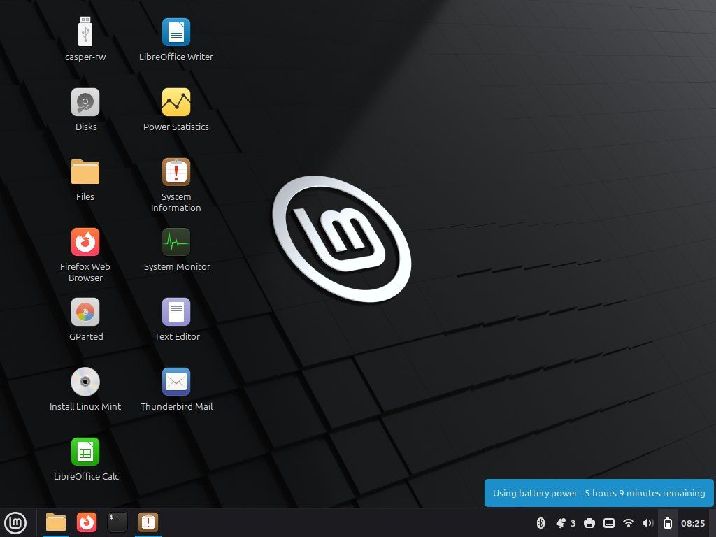
Task: Open the calendar from the 08:25 clock
Action: pos(693,523)
